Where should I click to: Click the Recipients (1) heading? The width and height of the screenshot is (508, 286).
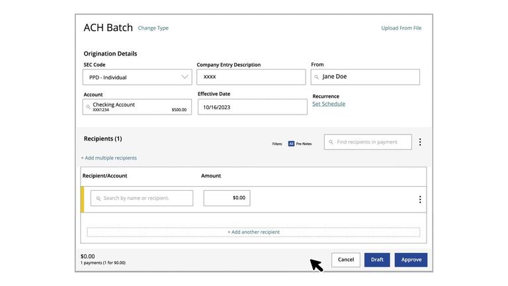click(x=103, y=139)
